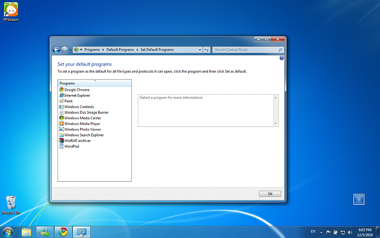
Task: Open Windows Explorer from the taskbar
Action: (26, 232)
